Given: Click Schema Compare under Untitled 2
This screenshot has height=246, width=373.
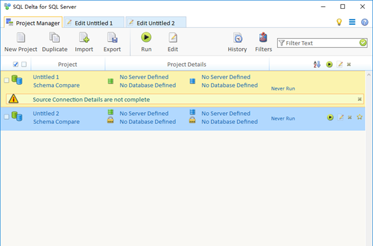Looking at the screenshot, I should click(57, 122).
